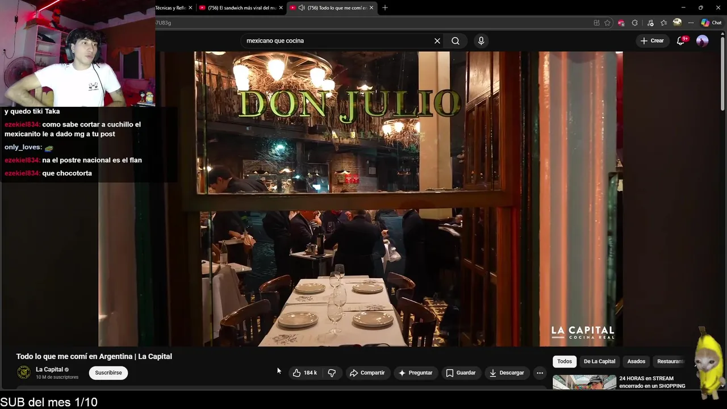
Task: Open the '24 HORAS en STREAM' video thumbnail
Action: 584,382
